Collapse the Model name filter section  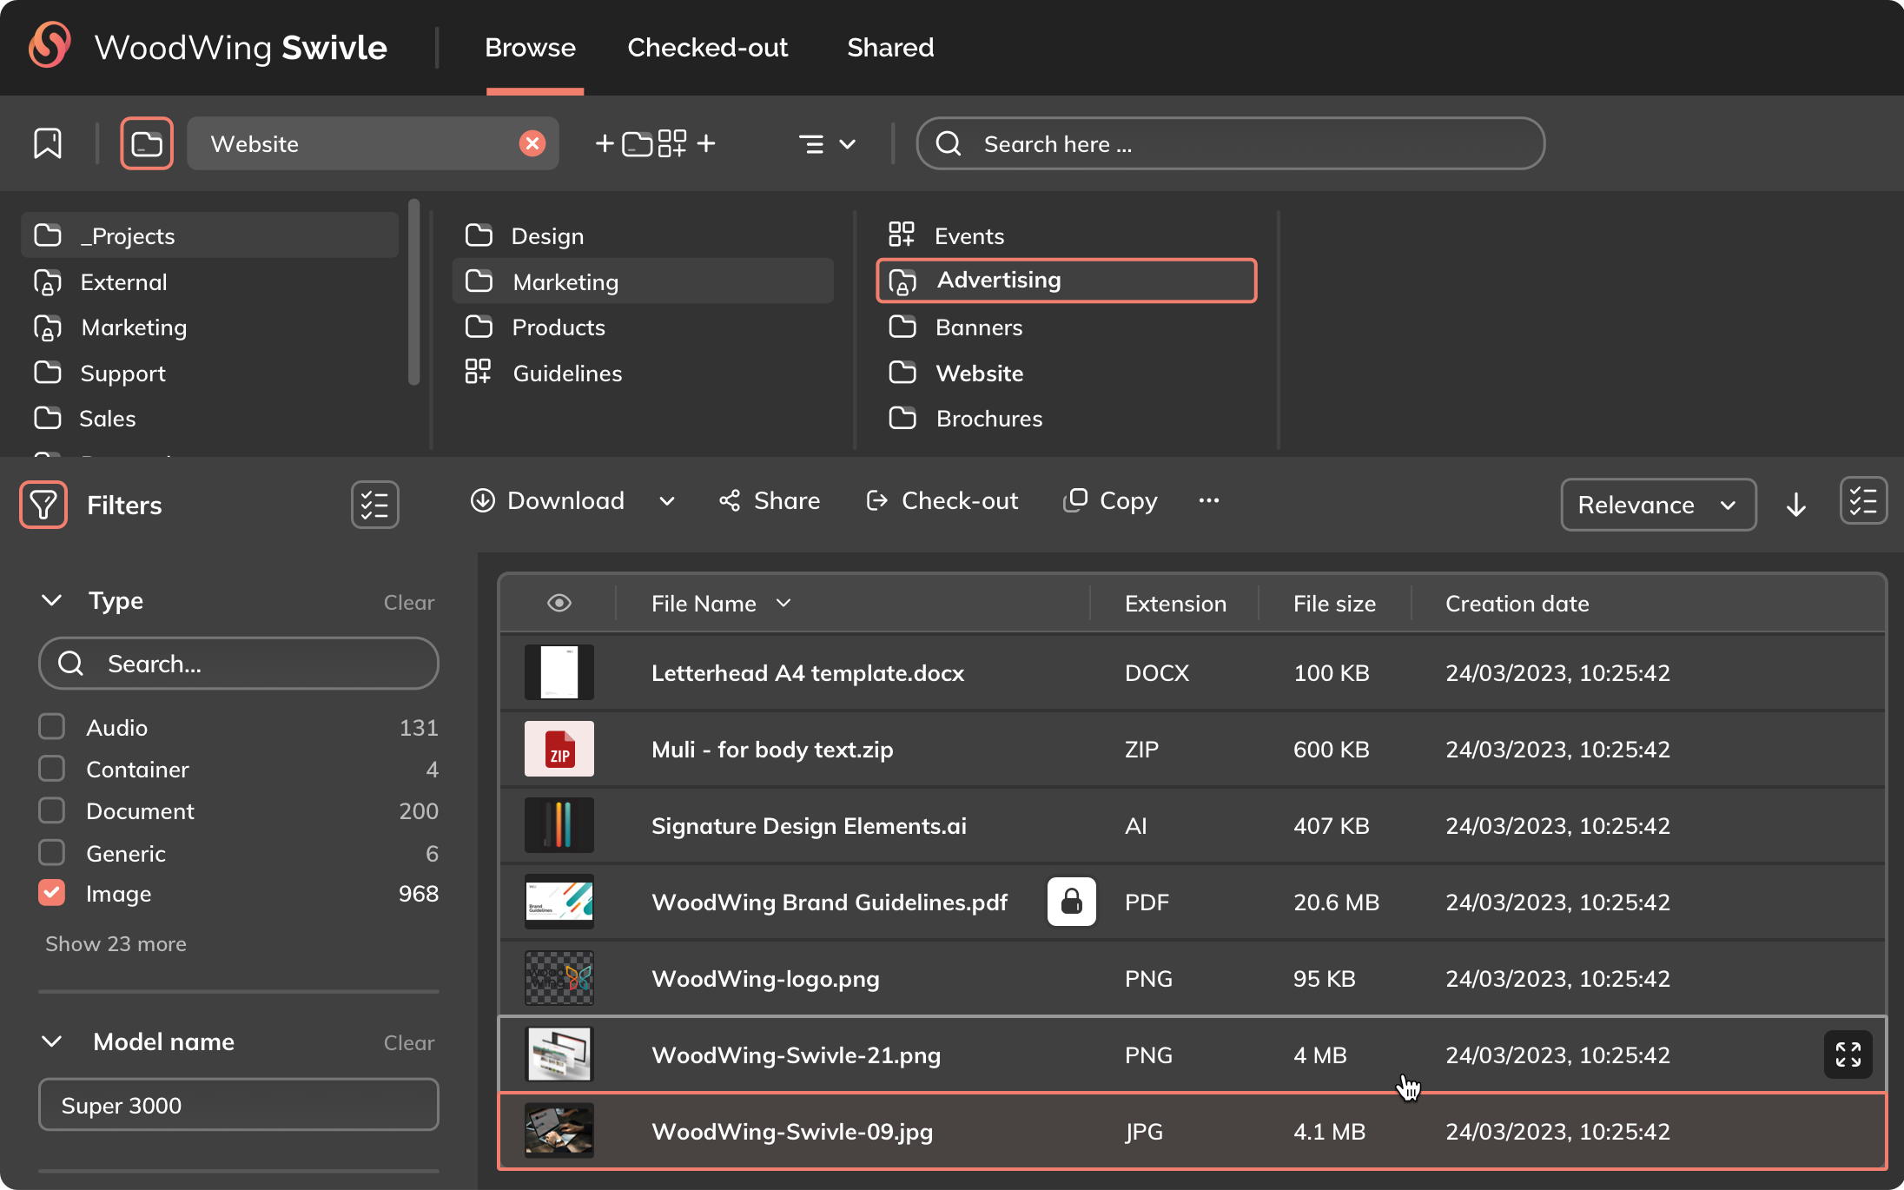(52, 1041)
